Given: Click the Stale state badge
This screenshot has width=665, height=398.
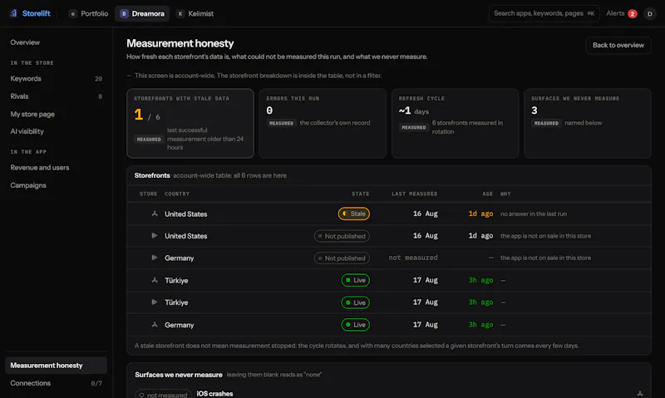Looking at the screenshot, I should coord(354,214).
